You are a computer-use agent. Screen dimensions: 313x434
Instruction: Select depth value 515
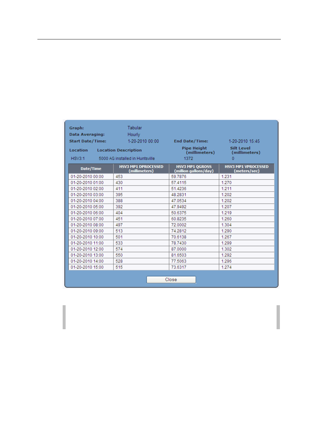tap(119, 267)
